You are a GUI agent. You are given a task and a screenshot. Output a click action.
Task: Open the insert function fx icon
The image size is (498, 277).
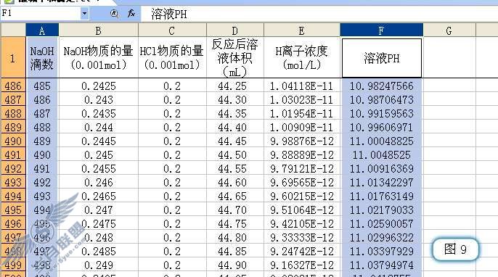[131, 13]
